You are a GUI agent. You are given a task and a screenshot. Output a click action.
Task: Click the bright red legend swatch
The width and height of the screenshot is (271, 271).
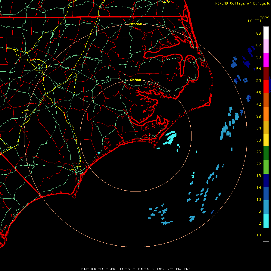click(266, 87)
